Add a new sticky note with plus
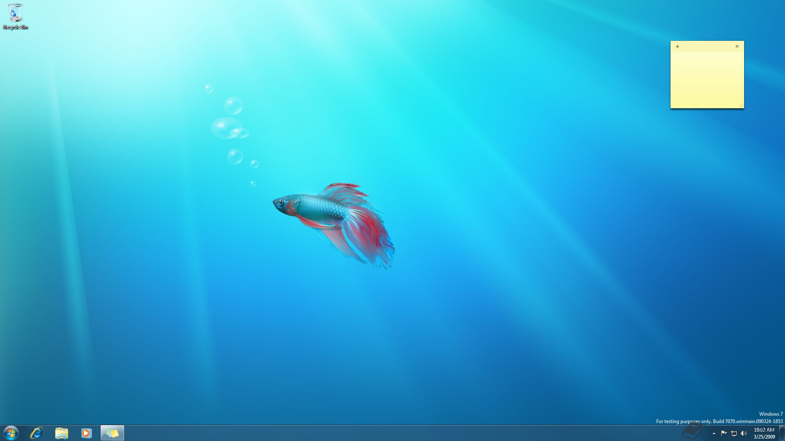The image size is (785, 441). click(x=677, y=47)
